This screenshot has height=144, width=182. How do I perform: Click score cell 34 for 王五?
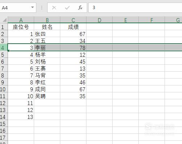(73, 41)
